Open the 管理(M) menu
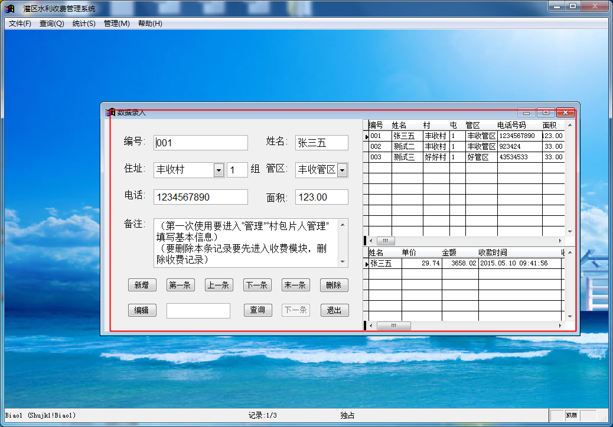Image resolution: width=613 pixels, height=427 pixels. [116, 24]
